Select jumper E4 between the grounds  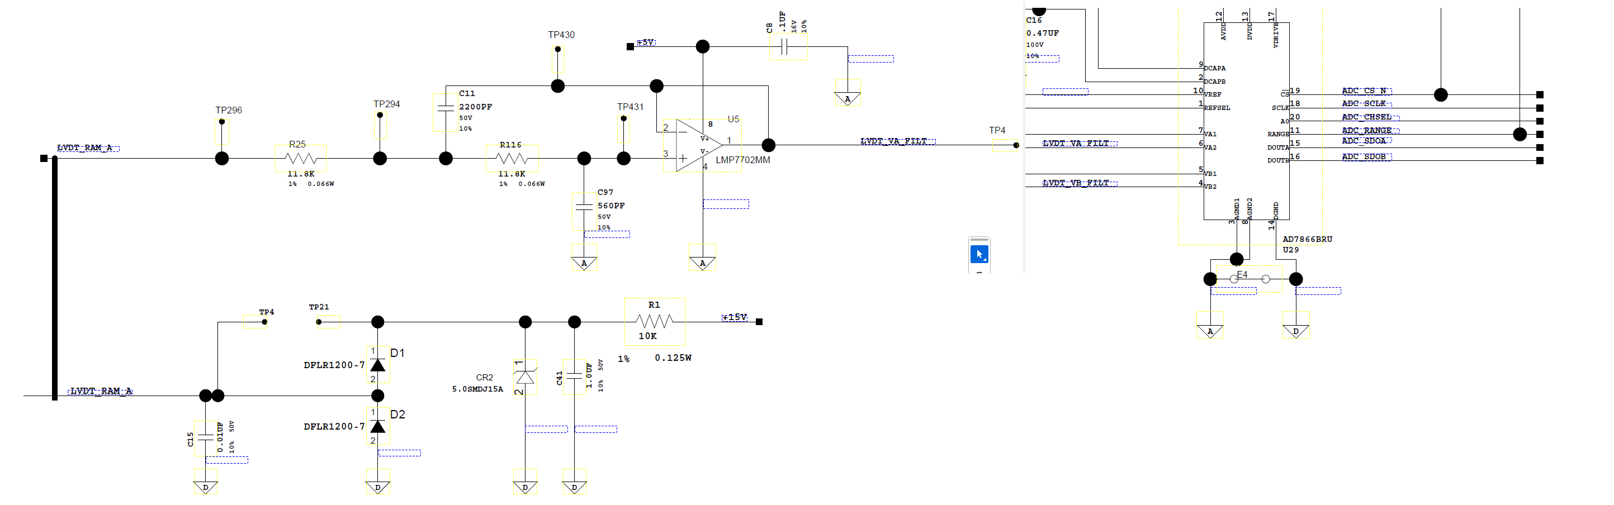click(1249, 278)
